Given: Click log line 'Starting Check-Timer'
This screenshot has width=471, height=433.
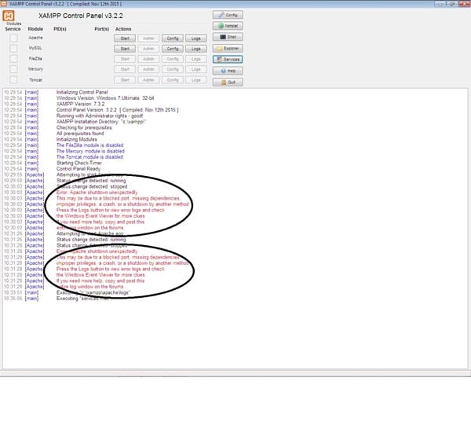Looking at the screenshot, I should (79, 163).
